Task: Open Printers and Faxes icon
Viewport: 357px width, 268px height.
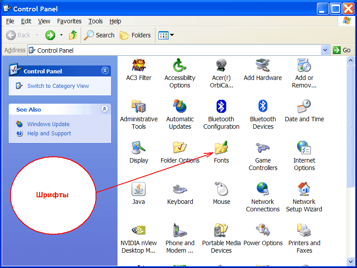Action: point(304,231)
